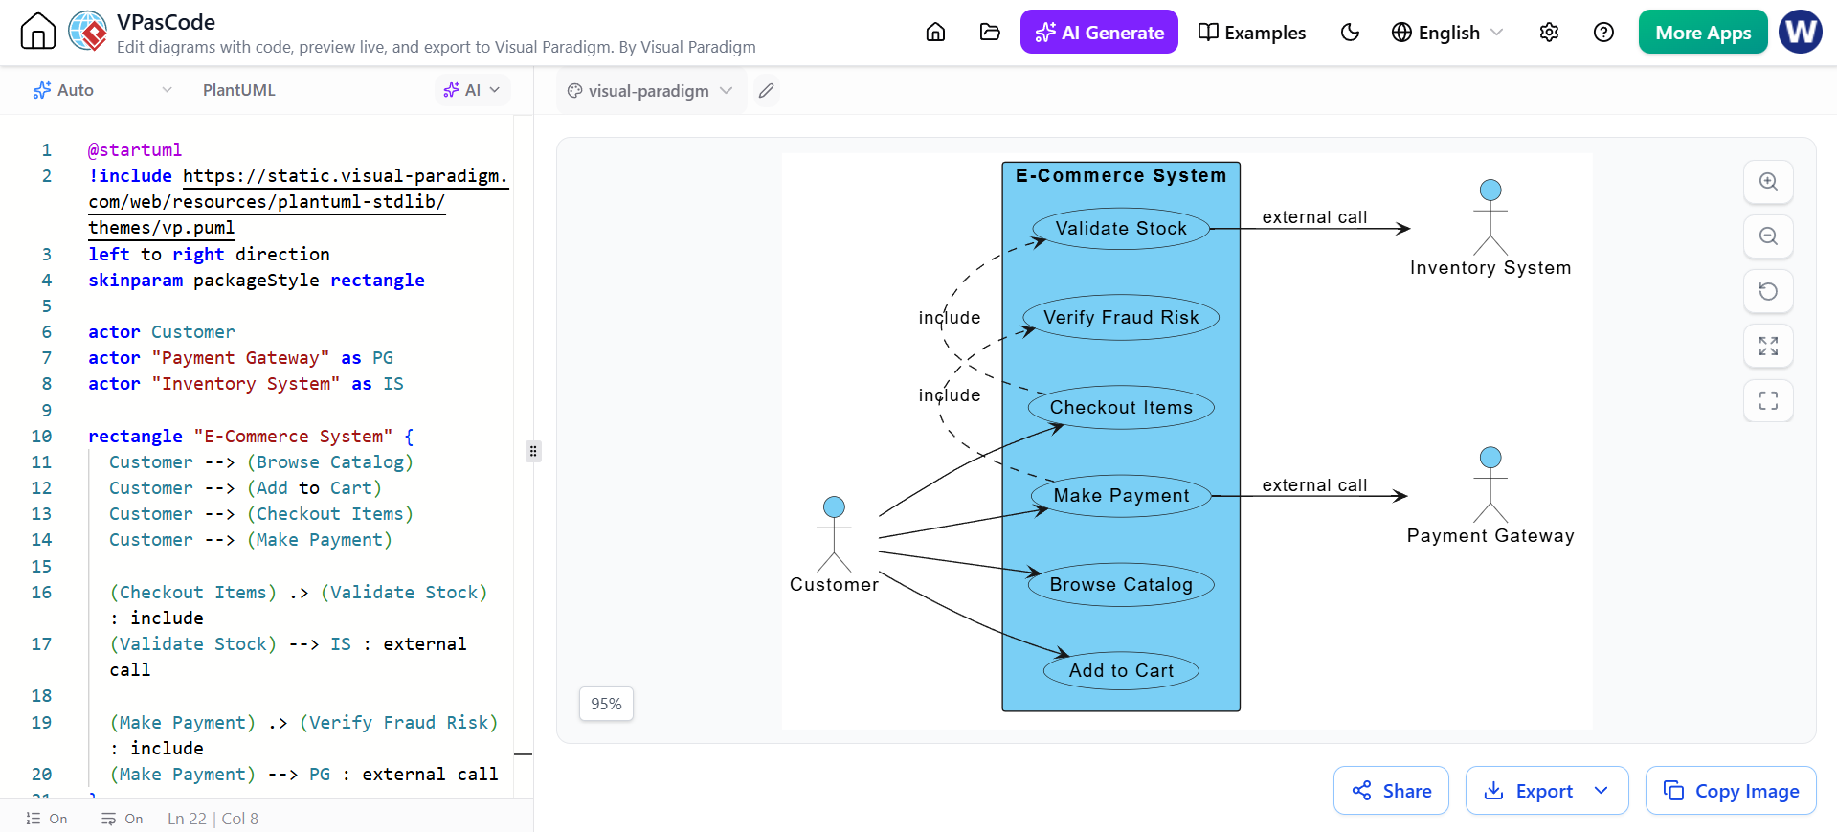The height and width of the screenshot is (832, 1837).
Task: Click the 95% zoom level indicator
Action: [606, 704]
